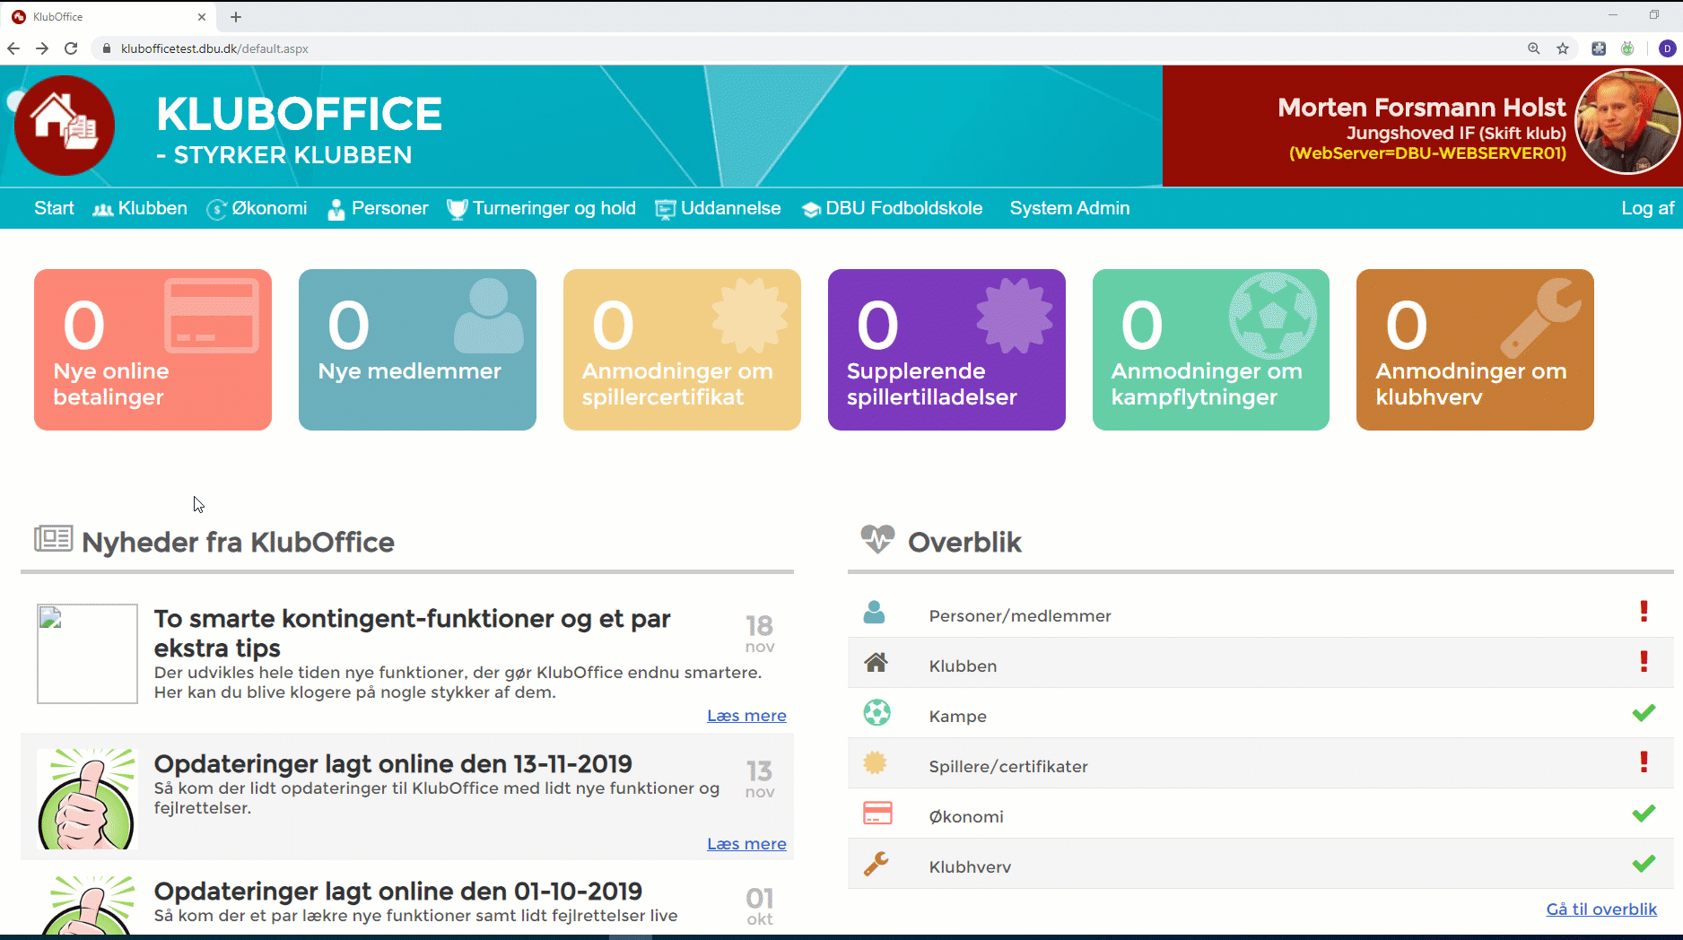Click Log af link
The height and width of the screenshot is (940, 1683).
1647,208
